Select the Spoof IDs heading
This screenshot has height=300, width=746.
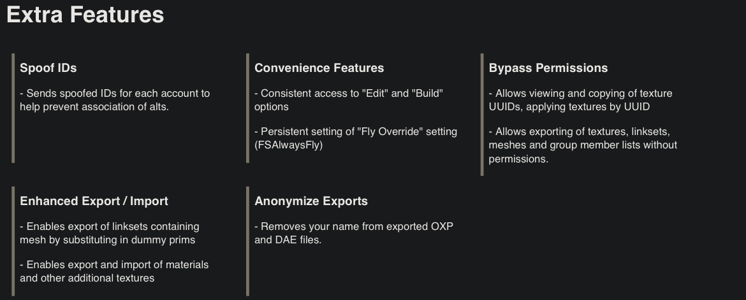coord(48,68)
